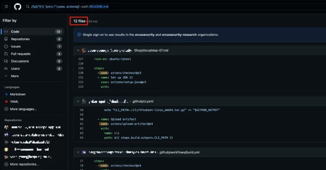Viewport: 326px width, 170px height.
Task: Click the Pull requests icon
Action: [x=6, y=54]
